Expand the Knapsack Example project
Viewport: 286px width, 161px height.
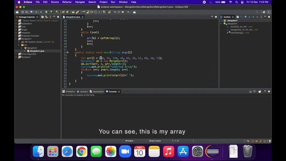(16, 36)
